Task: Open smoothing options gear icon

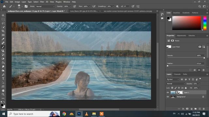Action: pos(117,6)
